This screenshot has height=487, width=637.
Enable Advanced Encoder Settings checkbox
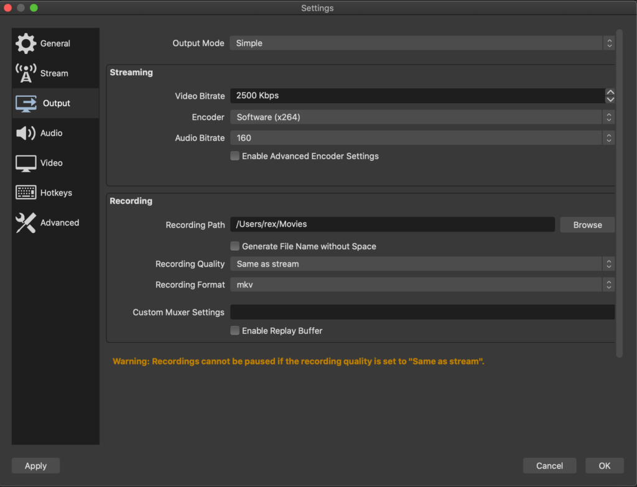coord(235,157)
